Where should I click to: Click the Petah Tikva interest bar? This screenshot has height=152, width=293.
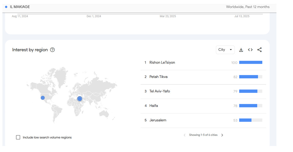[250, 77]
